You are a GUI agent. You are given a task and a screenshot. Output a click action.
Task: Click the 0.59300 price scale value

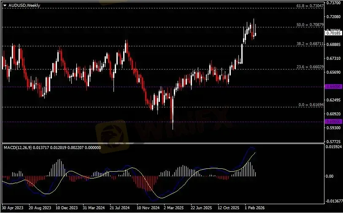tap(334, 128)
